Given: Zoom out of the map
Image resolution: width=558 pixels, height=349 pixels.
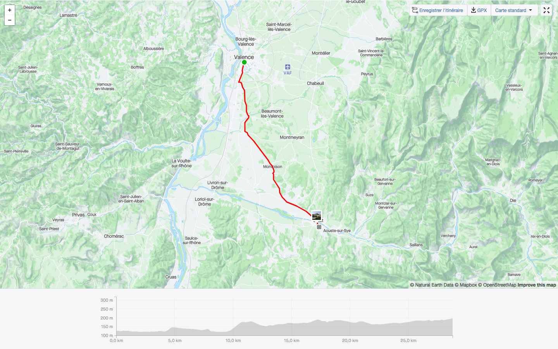Looking at the screenshot, I should pyautogui.click(x=10, y=20).
